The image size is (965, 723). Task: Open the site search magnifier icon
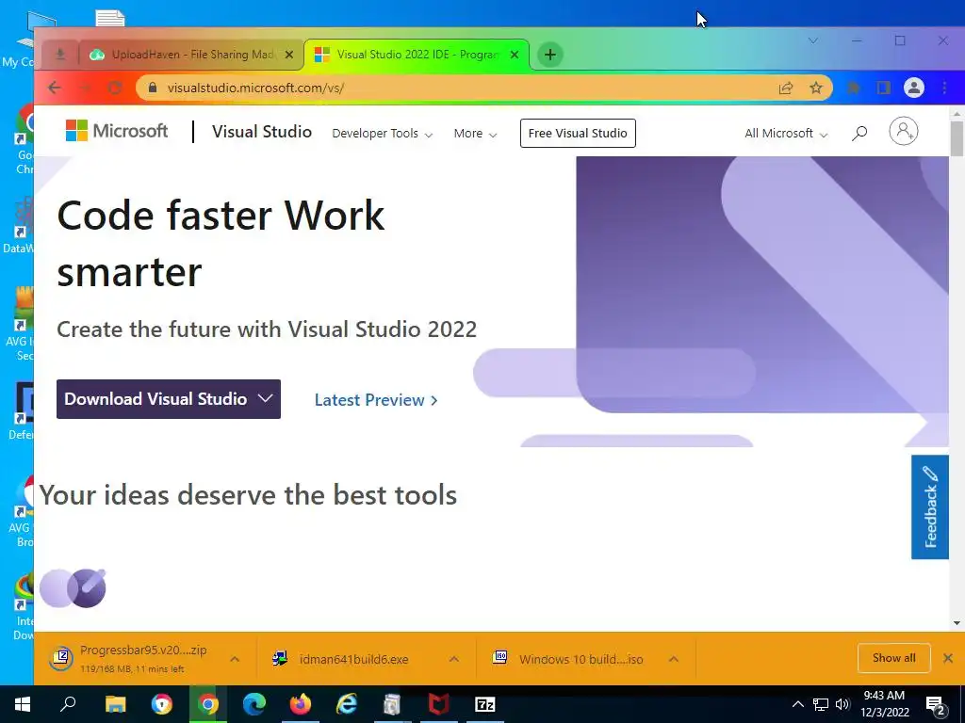pyautogui.click(x=859, y=133)
